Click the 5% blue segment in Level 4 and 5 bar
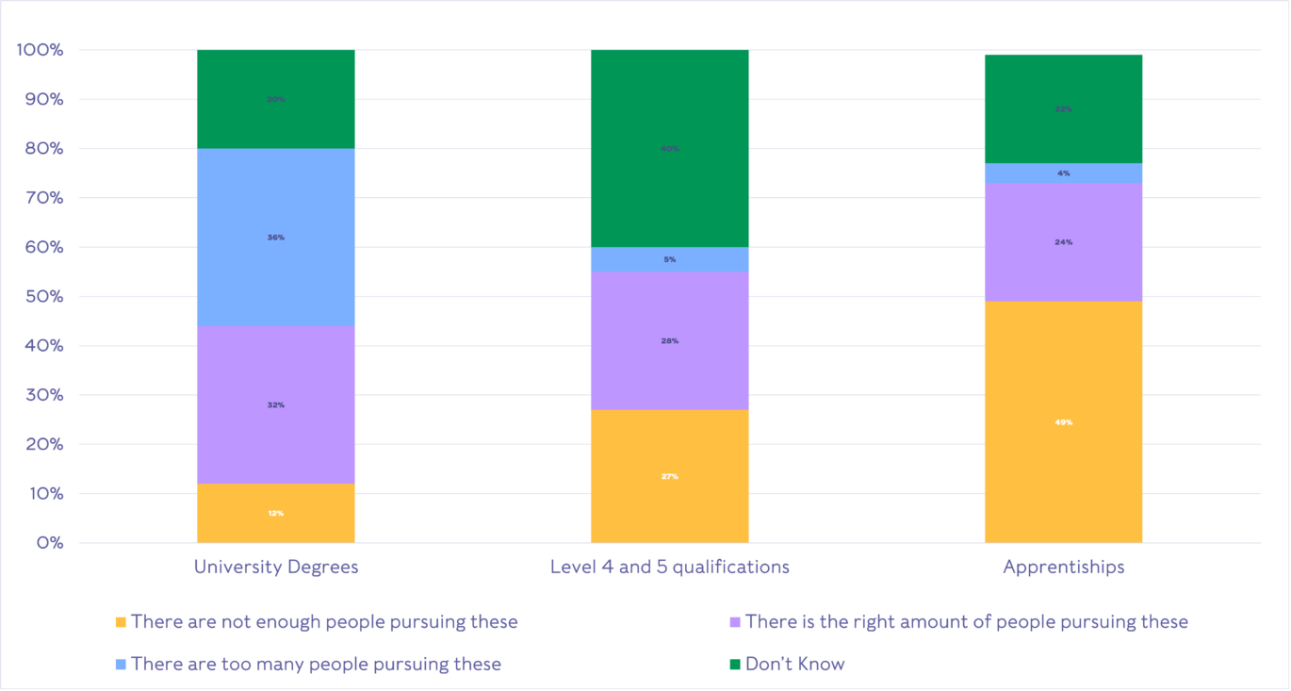 coord(670,259)
